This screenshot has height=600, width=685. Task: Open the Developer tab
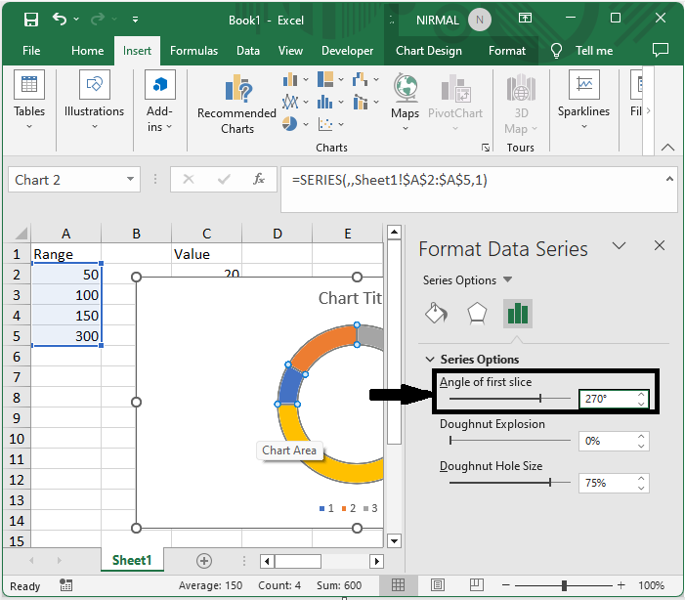point(347,51)
